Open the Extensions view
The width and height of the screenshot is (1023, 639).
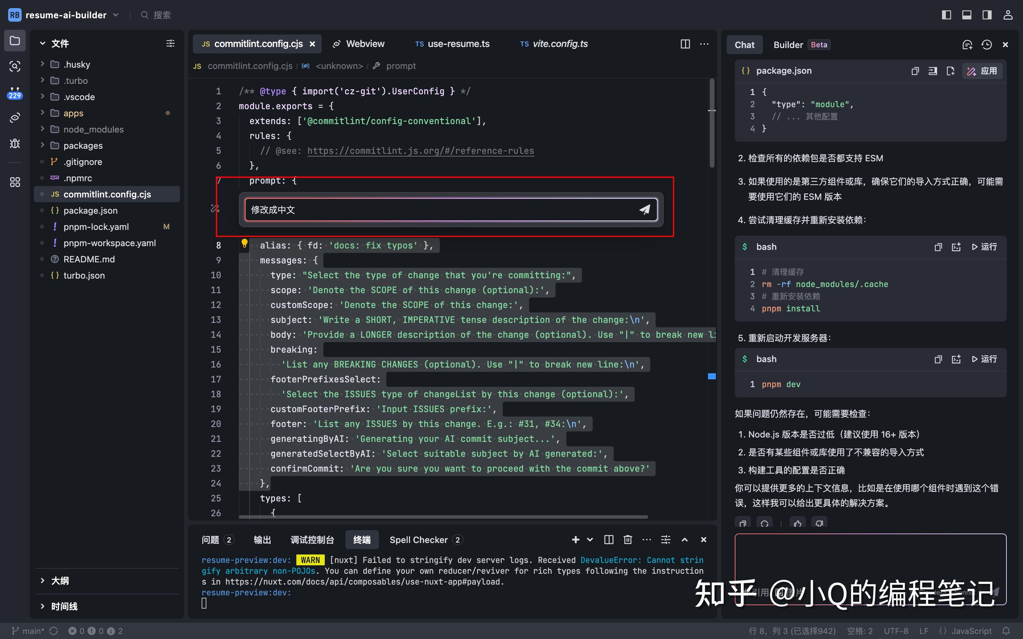pos(14,182)
